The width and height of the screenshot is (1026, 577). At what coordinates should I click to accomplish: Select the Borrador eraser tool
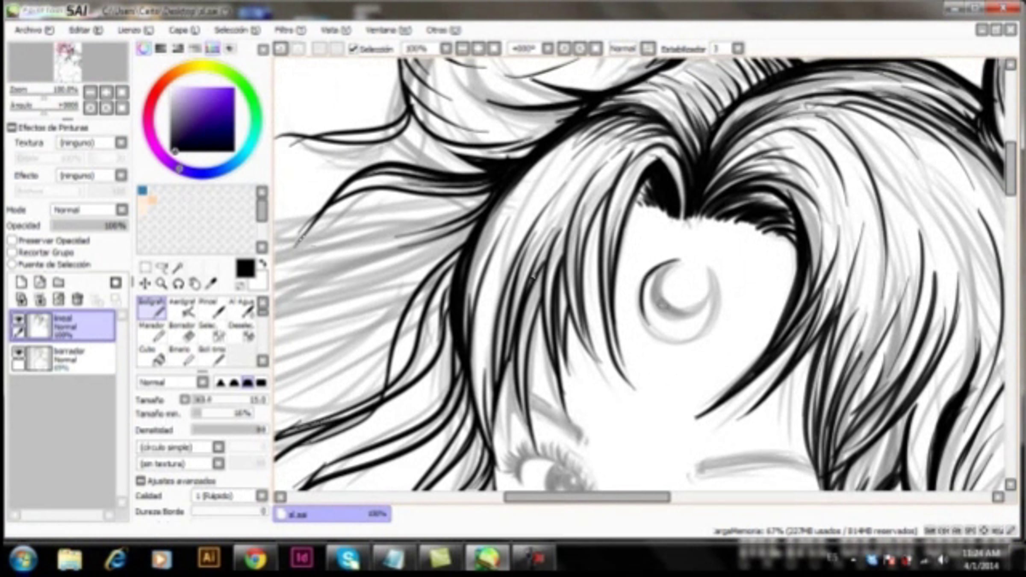[183, 332]
